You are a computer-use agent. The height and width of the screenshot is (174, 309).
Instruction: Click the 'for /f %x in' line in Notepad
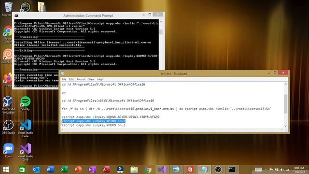point(167,109)
